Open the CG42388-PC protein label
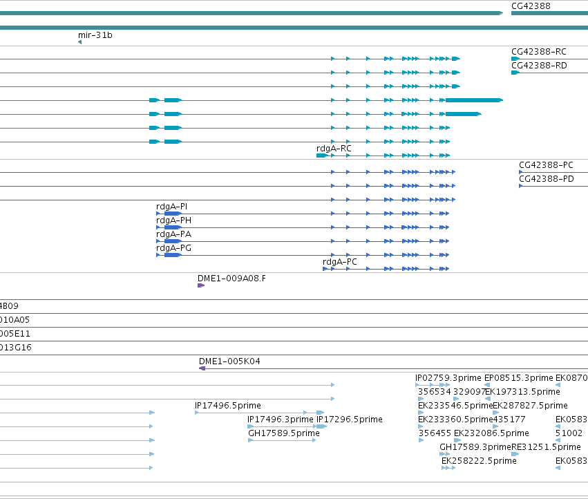 (x=546, y=165)
